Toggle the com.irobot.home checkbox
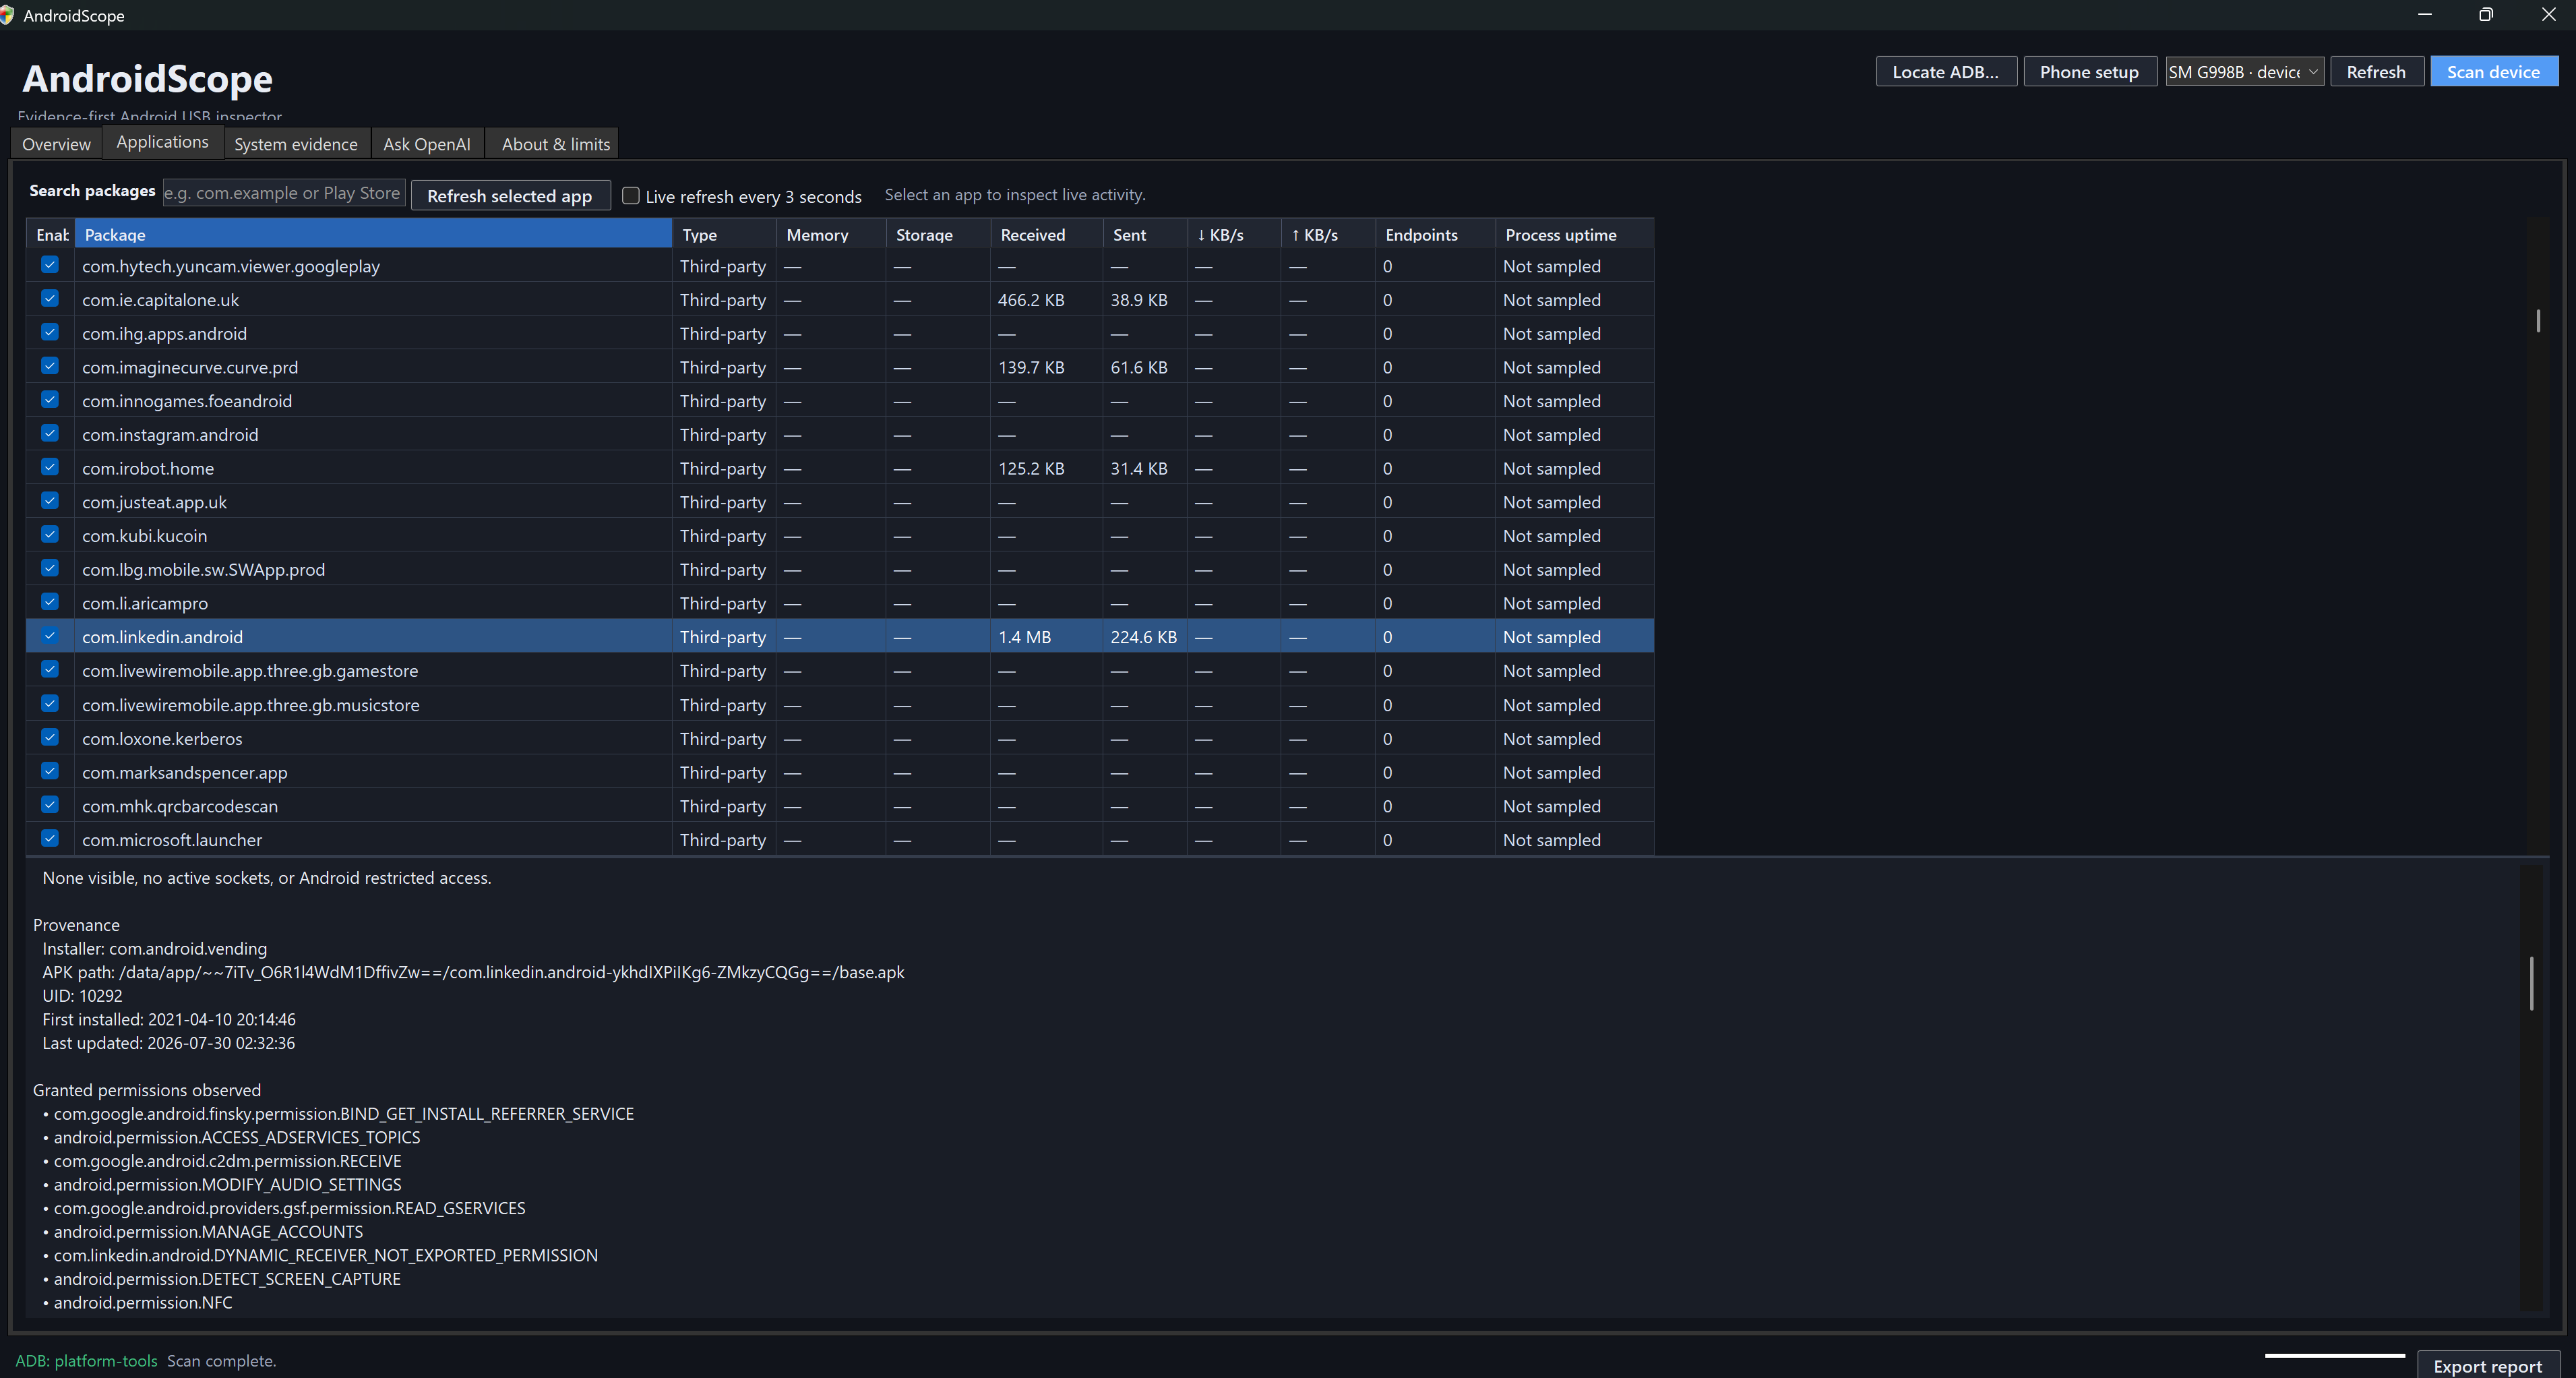Screen dimensions: 2576x1378 pos(50,468)
